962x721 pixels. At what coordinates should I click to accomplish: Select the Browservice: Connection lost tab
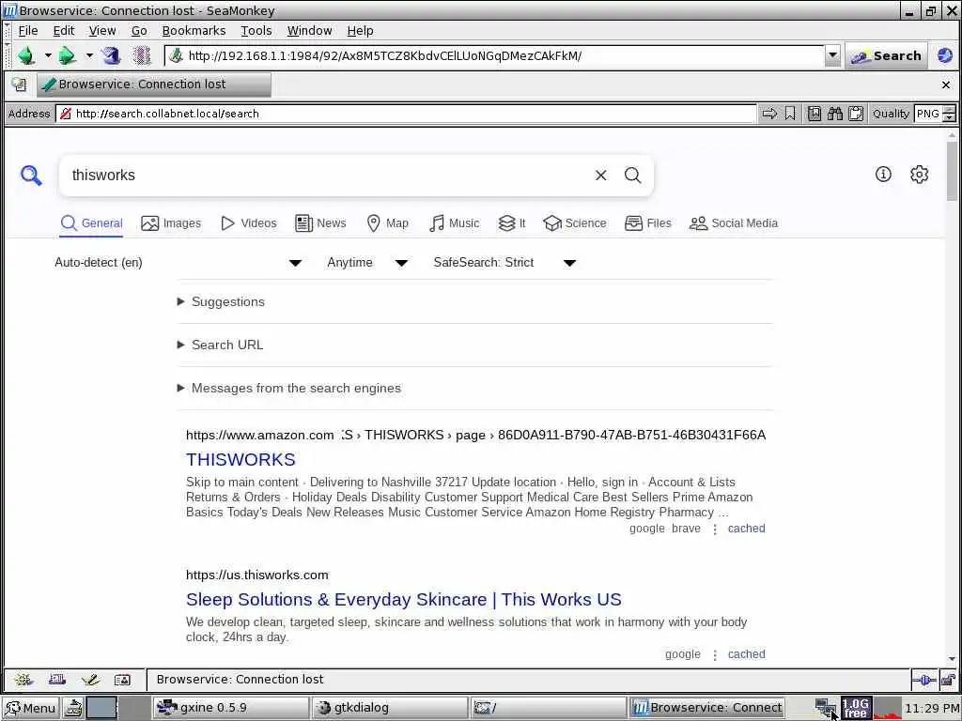pos(154,84)
